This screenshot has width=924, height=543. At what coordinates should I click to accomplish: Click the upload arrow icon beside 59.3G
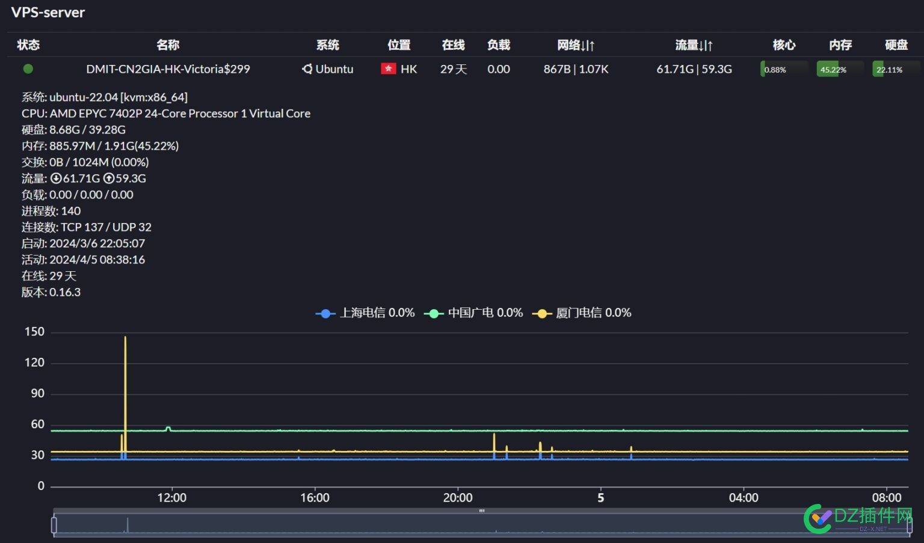109,178
